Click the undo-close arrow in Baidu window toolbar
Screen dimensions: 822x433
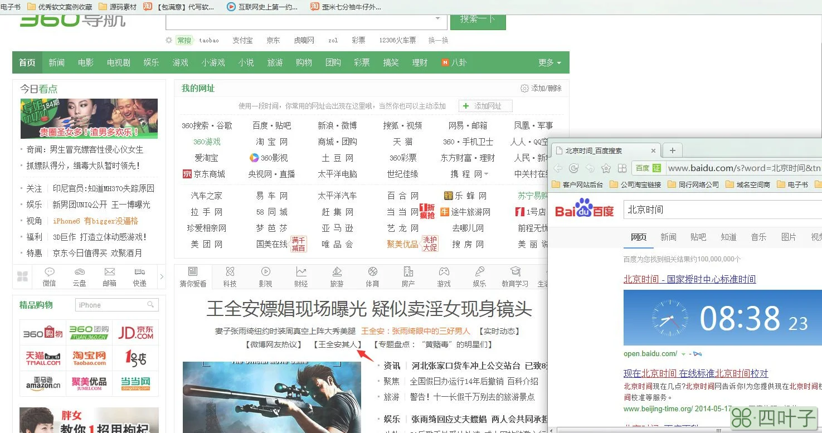point(590,168)
